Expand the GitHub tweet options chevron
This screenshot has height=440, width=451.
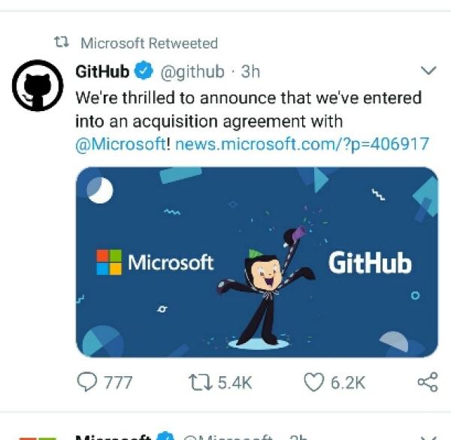pos(428,71)
